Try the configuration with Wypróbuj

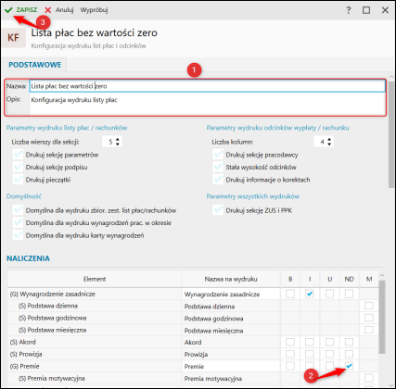click(94, 10)
